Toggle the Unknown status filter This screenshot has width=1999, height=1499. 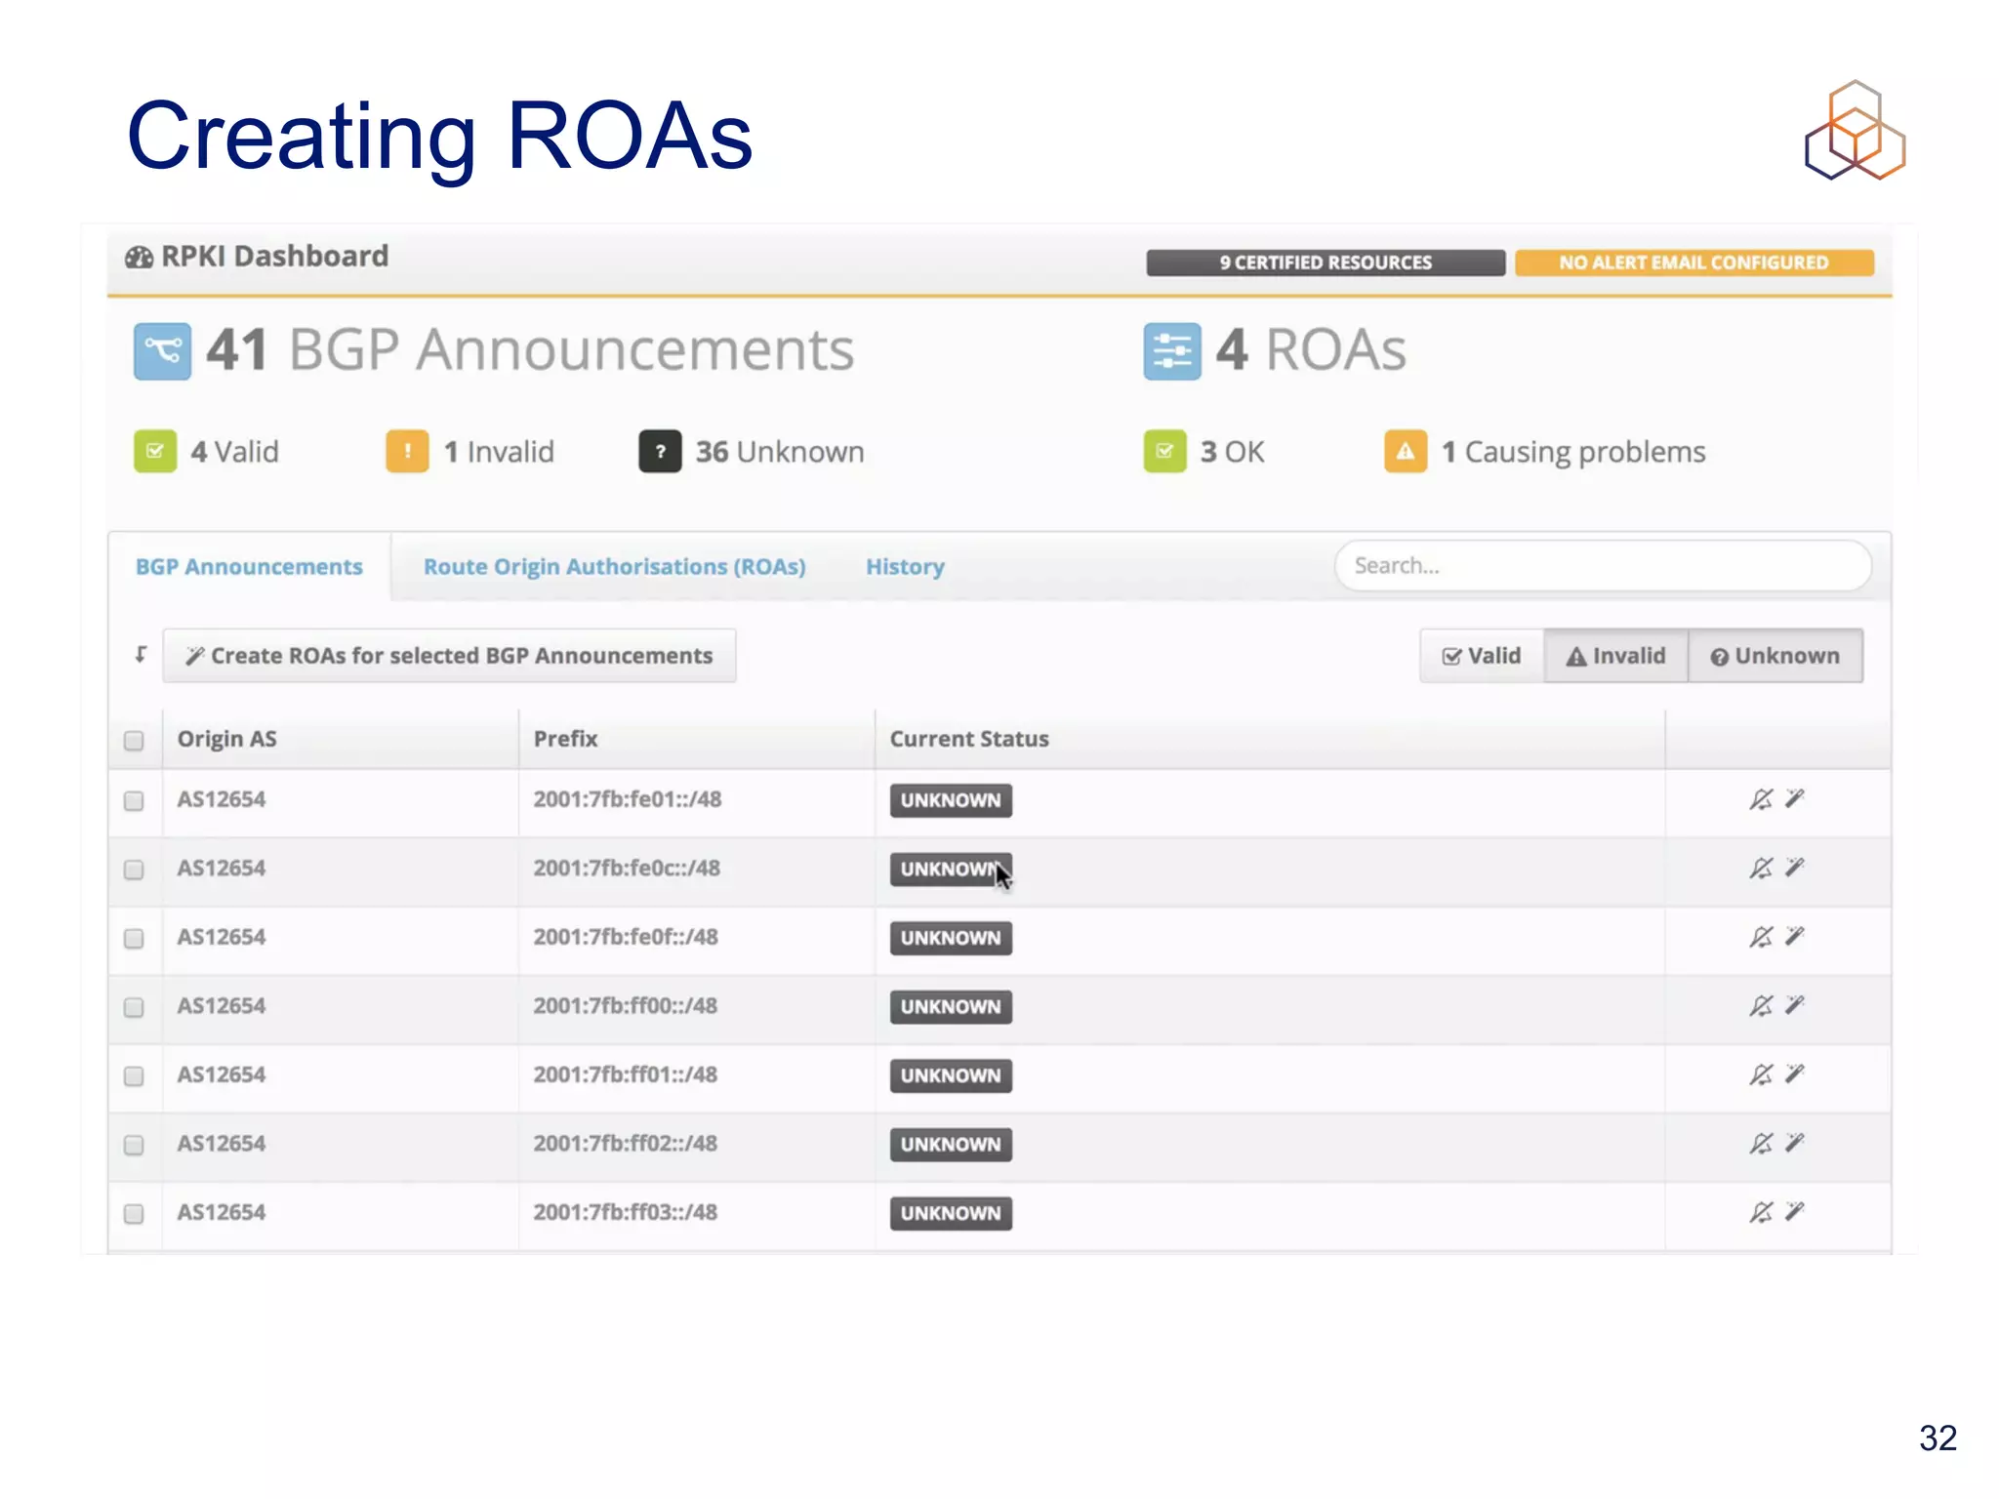coord(1775,656)
